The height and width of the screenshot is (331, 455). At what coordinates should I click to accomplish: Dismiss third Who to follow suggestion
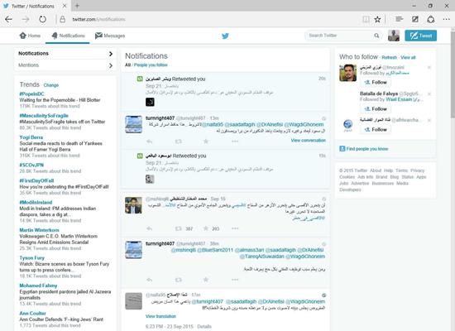(x=429, y=120)
